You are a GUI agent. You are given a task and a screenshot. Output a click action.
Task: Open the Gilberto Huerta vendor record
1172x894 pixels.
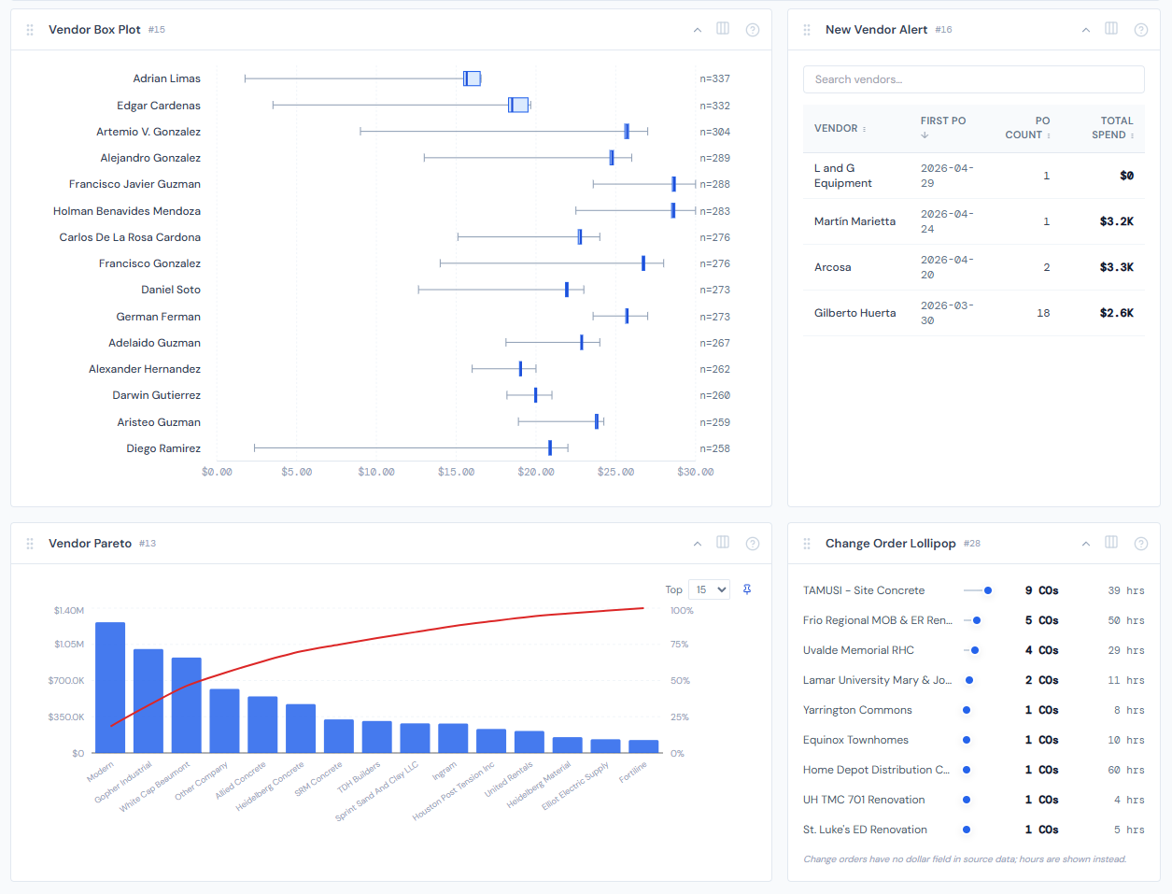click(x=854, y=312)
